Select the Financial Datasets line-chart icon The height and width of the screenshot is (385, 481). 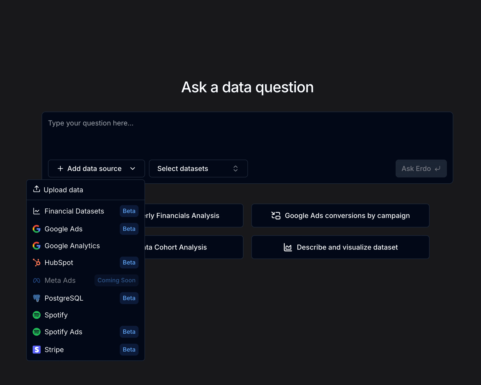point(37,211)
